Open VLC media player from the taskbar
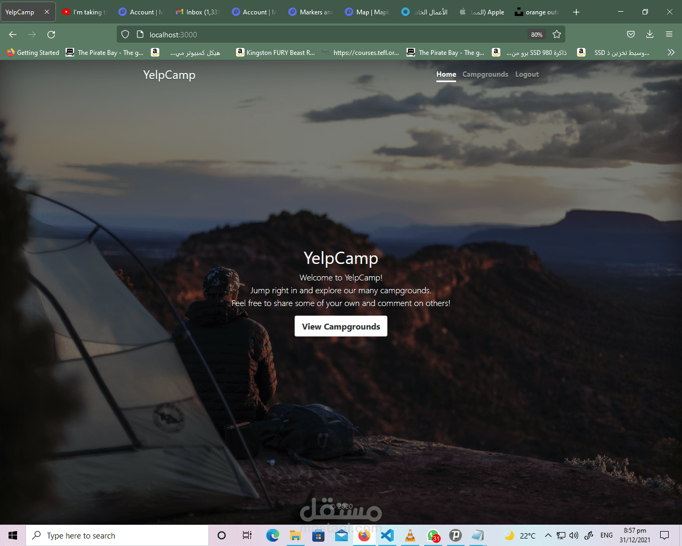This screenshot has width=682, height=546. pyautogui.click(x=410, y=535)
